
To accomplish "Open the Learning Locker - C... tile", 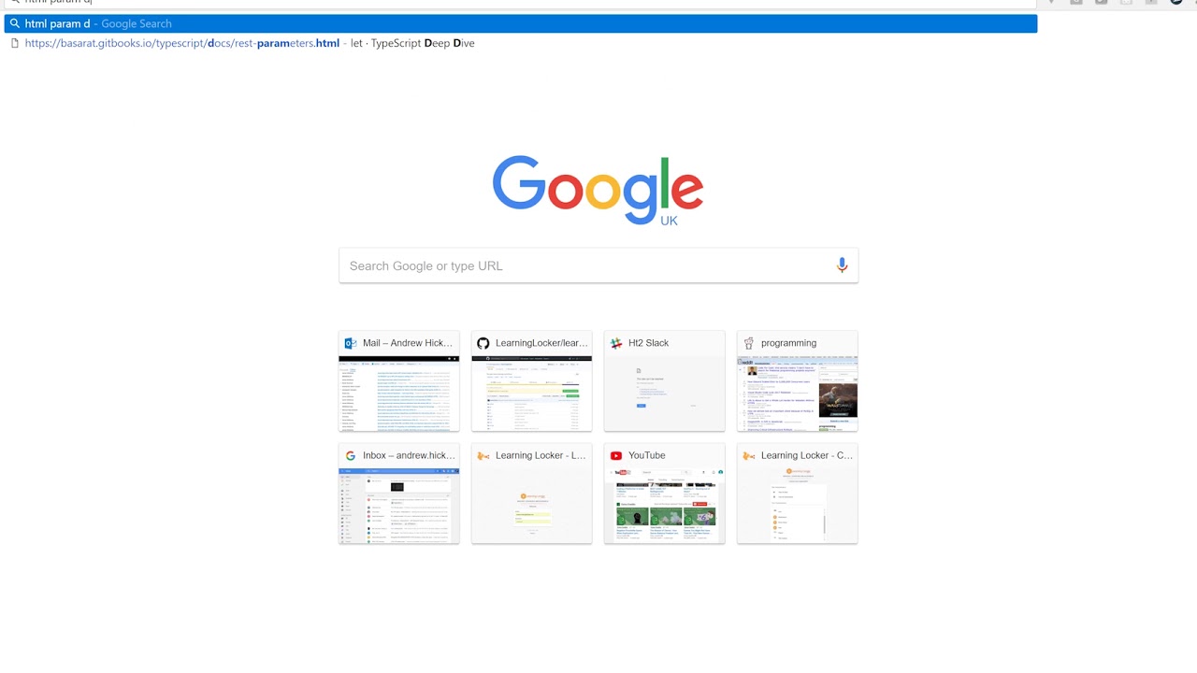I will (x=798, y=494).
